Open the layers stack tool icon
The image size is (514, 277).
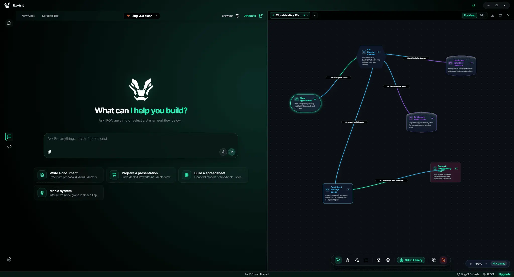pos(388,260)
